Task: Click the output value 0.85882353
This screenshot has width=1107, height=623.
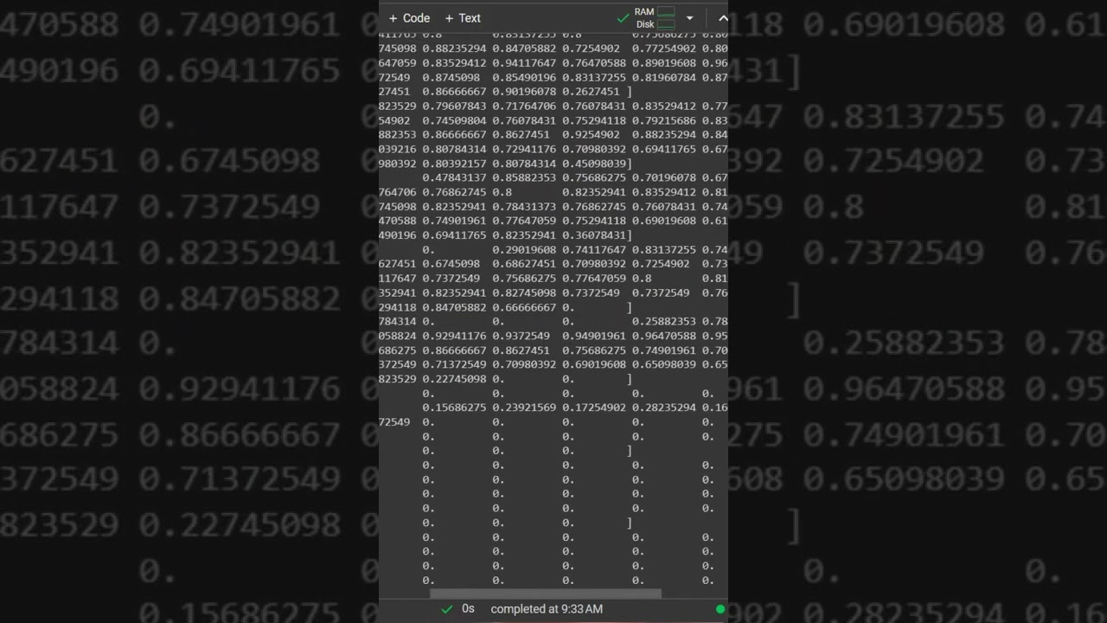Action: pyautogui.click(x=524, y=178)
